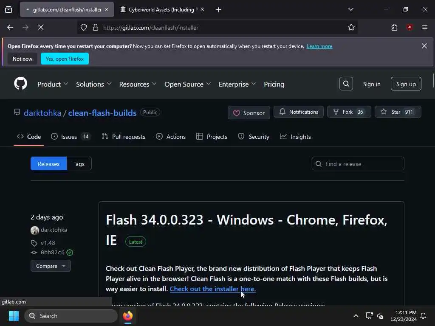Fork the repository

click(x=349, y=112)
